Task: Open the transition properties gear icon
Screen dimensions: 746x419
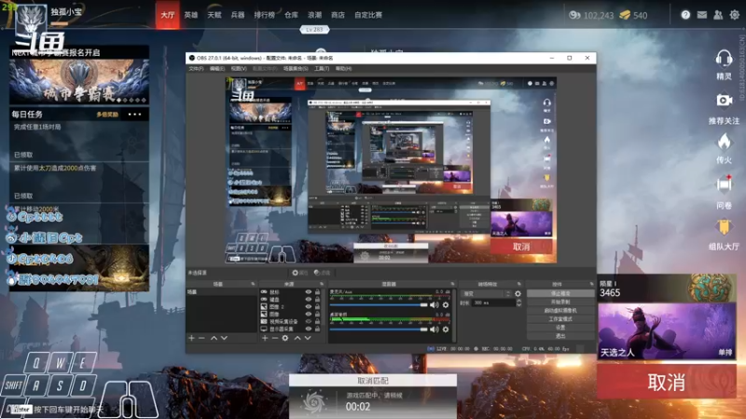Action: (x=518, y=293)
